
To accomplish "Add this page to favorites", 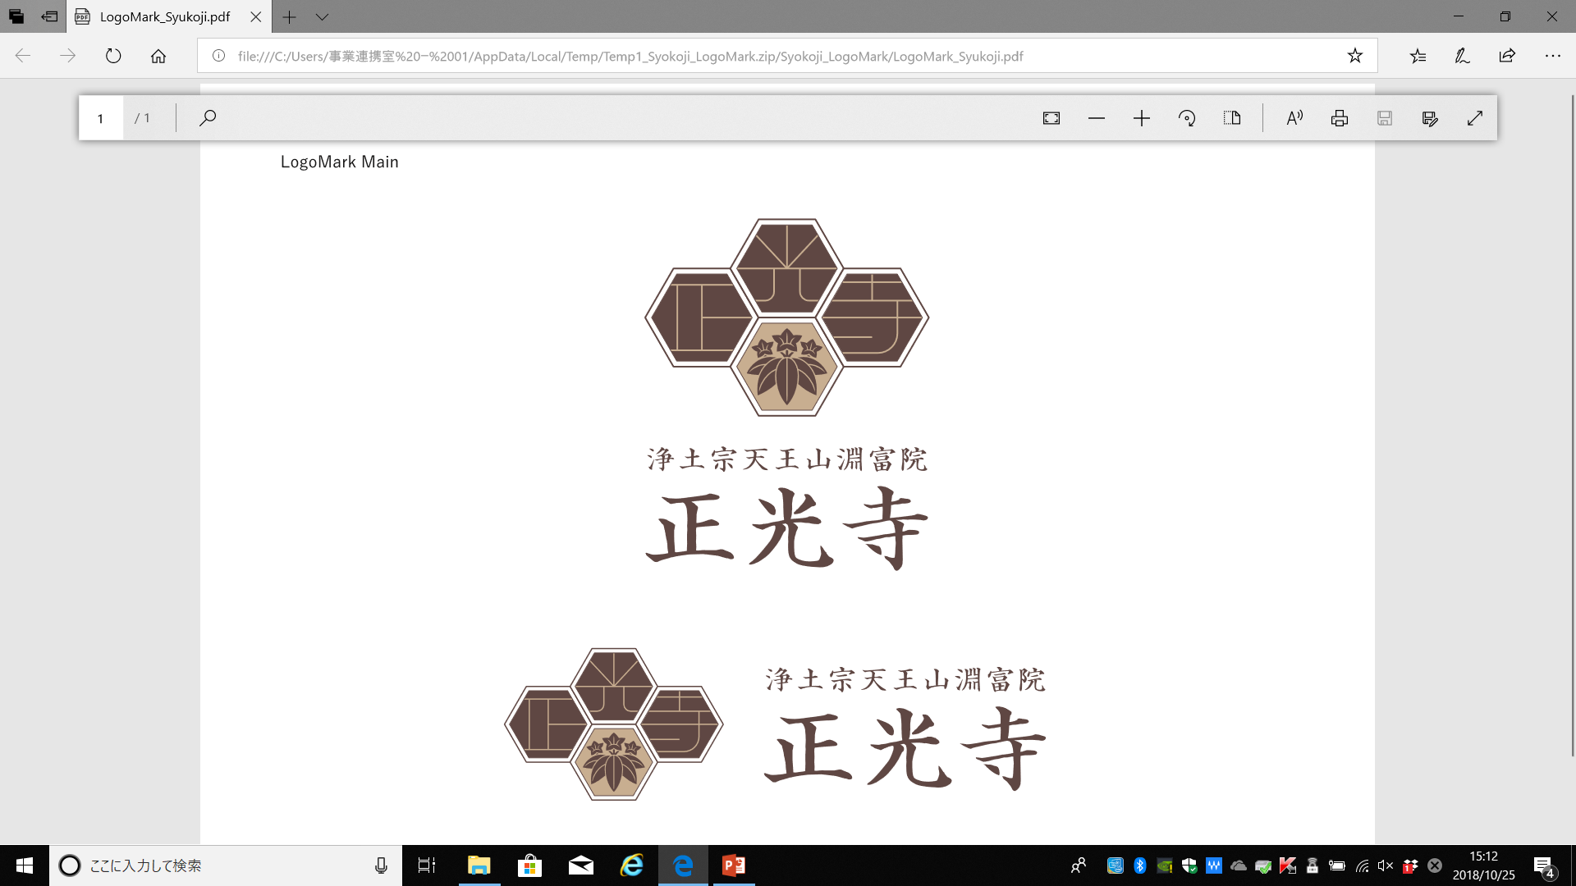I will coord(1355,56).
